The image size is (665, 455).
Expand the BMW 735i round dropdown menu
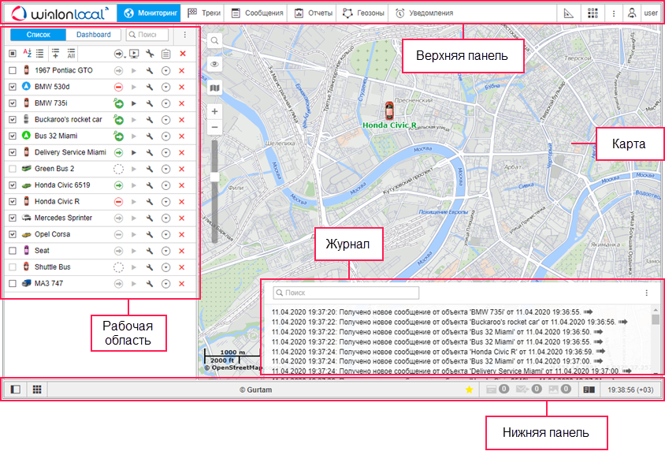point(165,103)
